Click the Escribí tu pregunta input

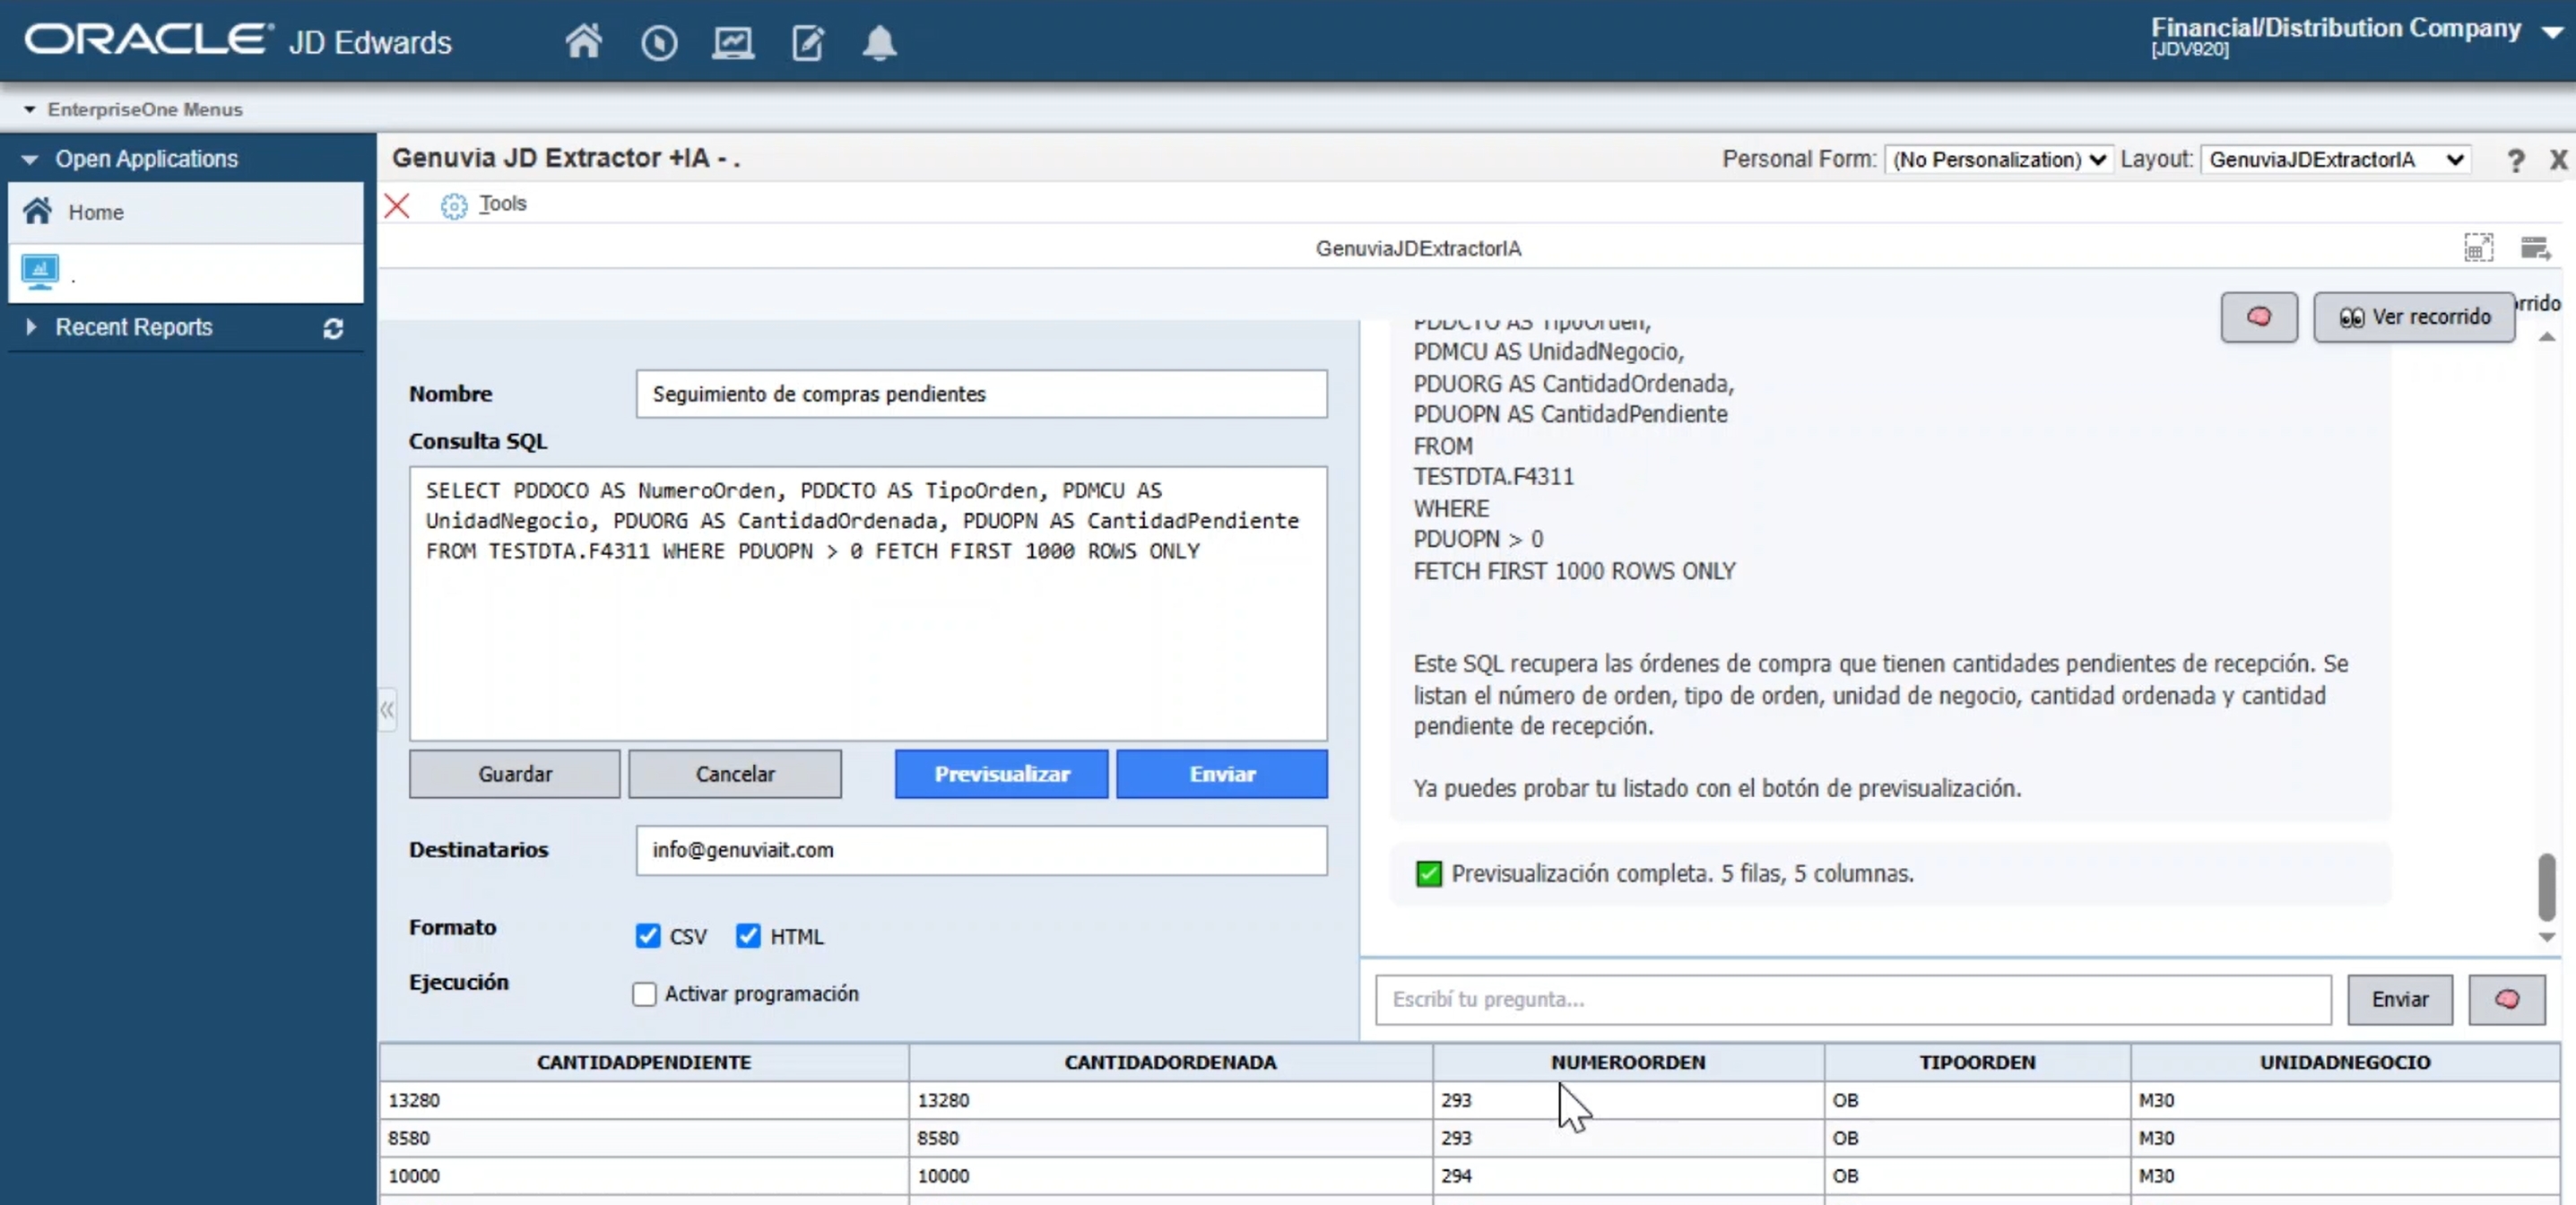[1853, 999]
